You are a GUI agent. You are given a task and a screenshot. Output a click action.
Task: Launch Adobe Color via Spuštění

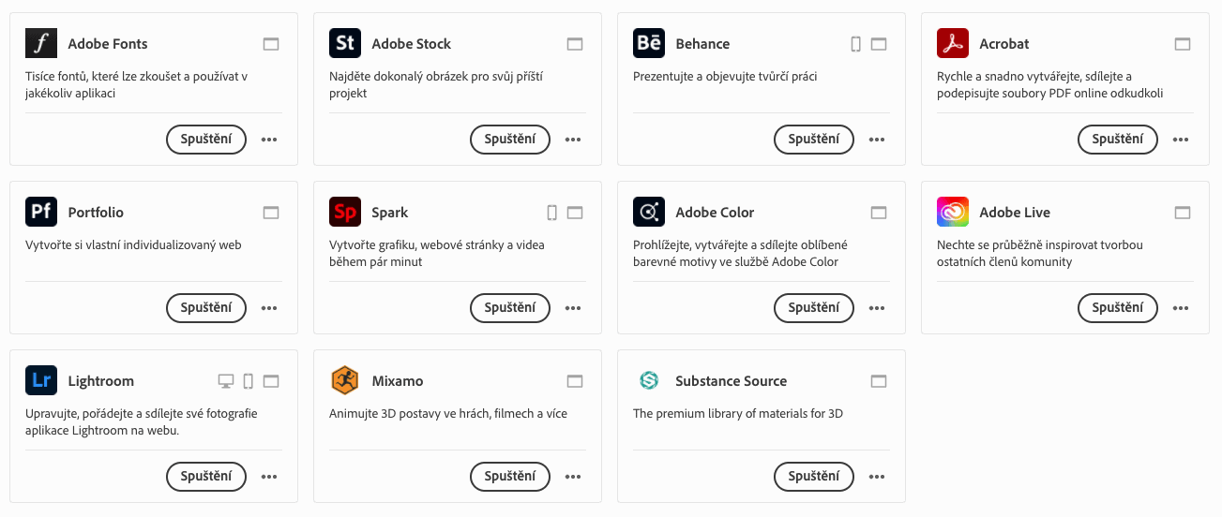(x=813, y=308)
